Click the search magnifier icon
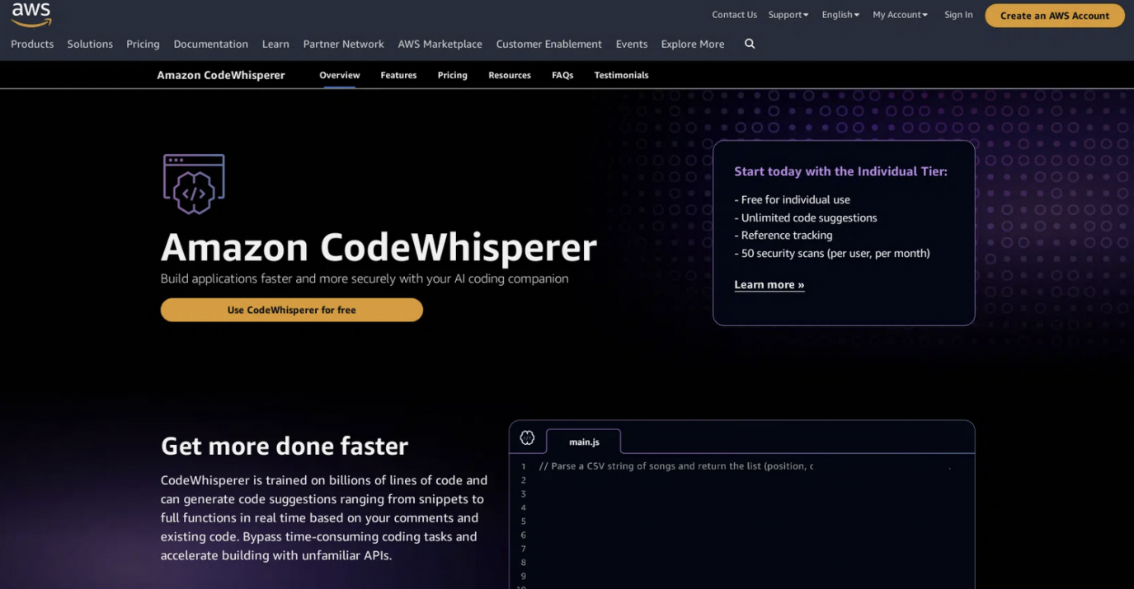This screenshot has width=1134, height=589. [x=749, y=44]
